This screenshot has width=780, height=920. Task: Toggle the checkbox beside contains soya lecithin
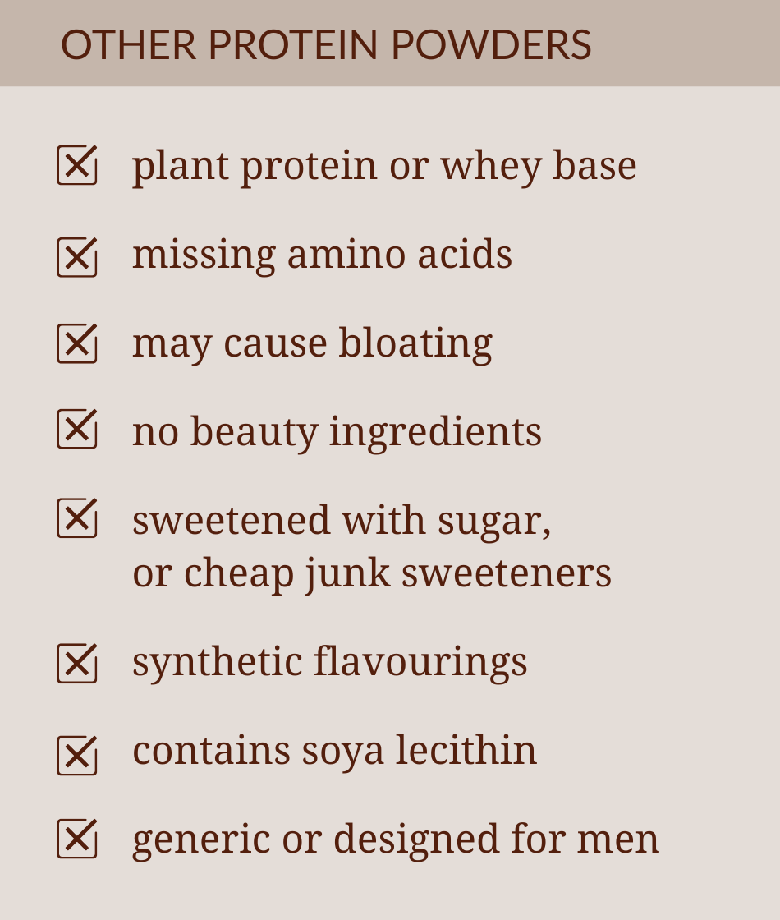[77, 755]
